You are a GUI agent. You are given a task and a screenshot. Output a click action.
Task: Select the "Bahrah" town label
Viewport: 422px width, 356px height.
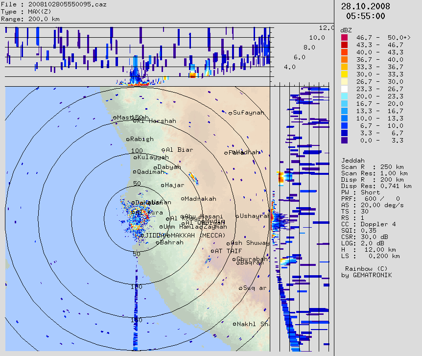172,242
